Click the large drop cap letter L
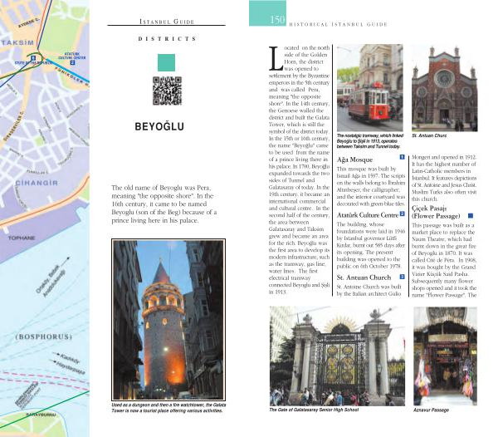Screen dimensions: 498x437 pos(276,58)
